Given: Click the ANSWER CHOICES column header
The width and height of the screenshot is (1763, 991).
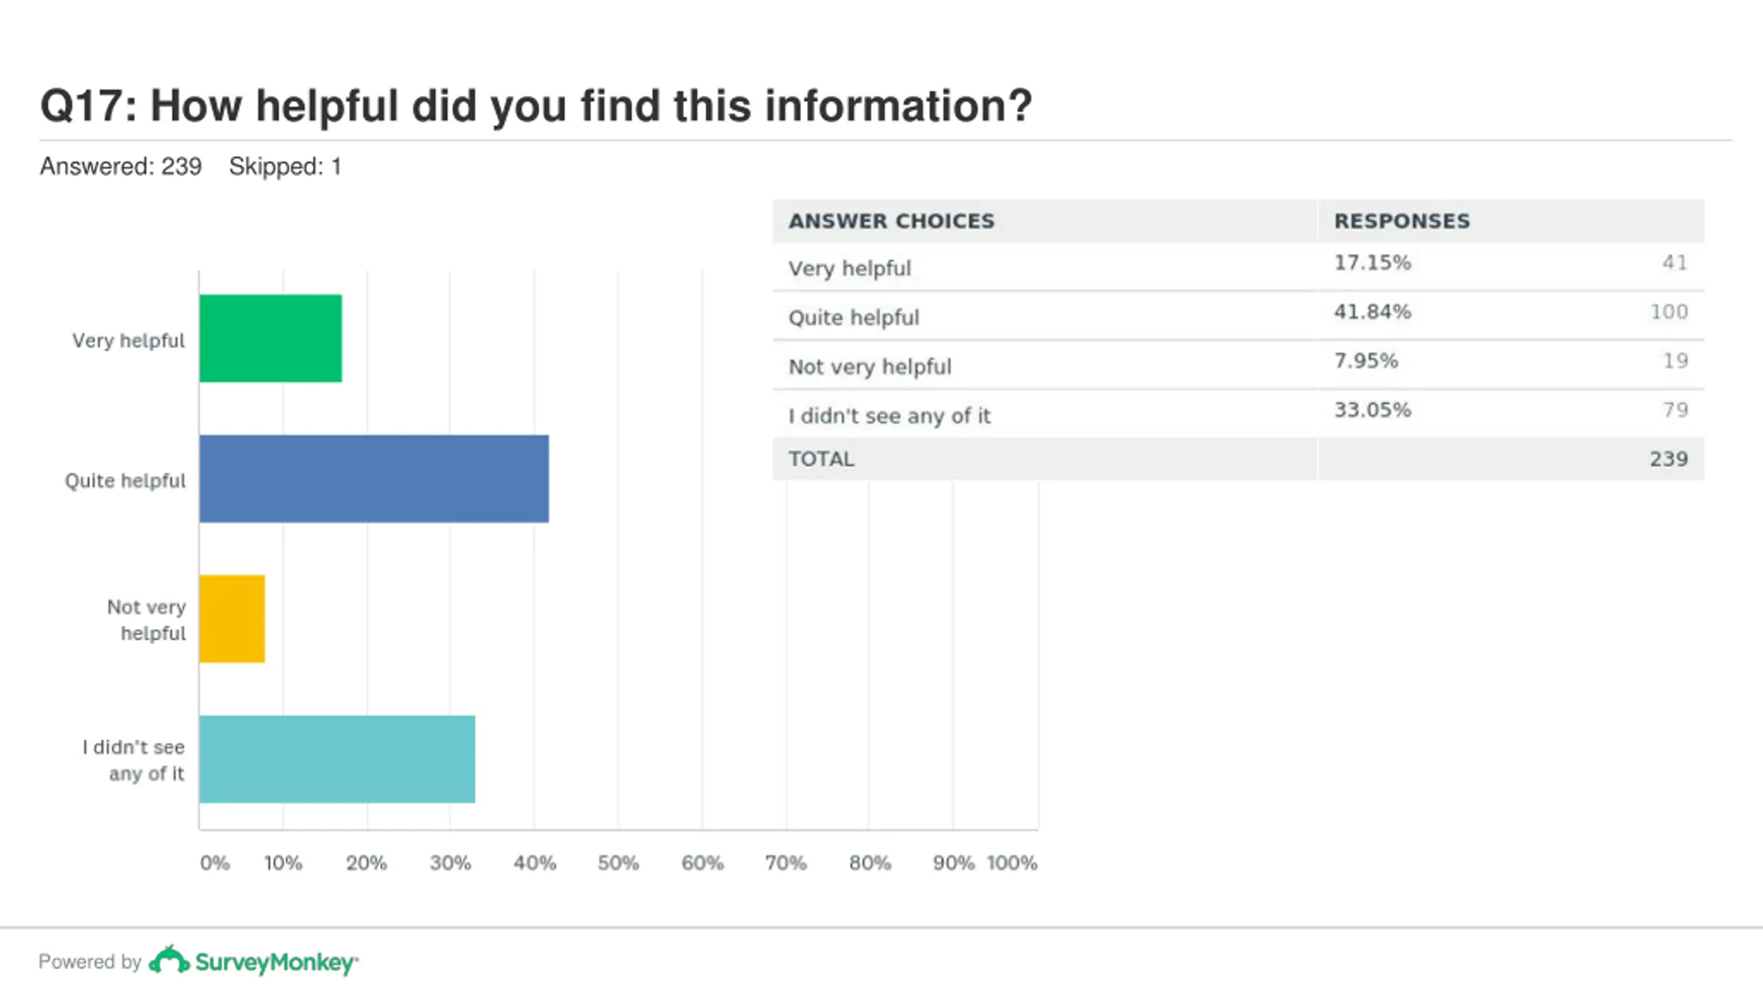Looking at the screenshot, I should tap(891, 221).
